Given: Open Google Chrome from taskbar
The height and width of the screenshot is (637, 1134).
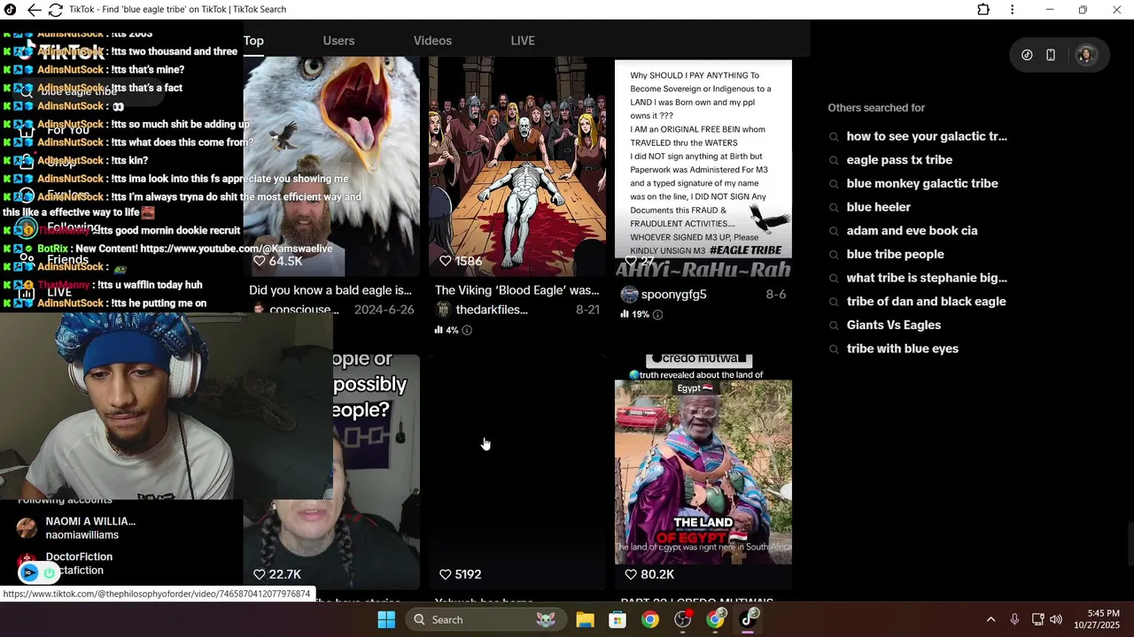Looking at the screenshot, I should 650,619.
